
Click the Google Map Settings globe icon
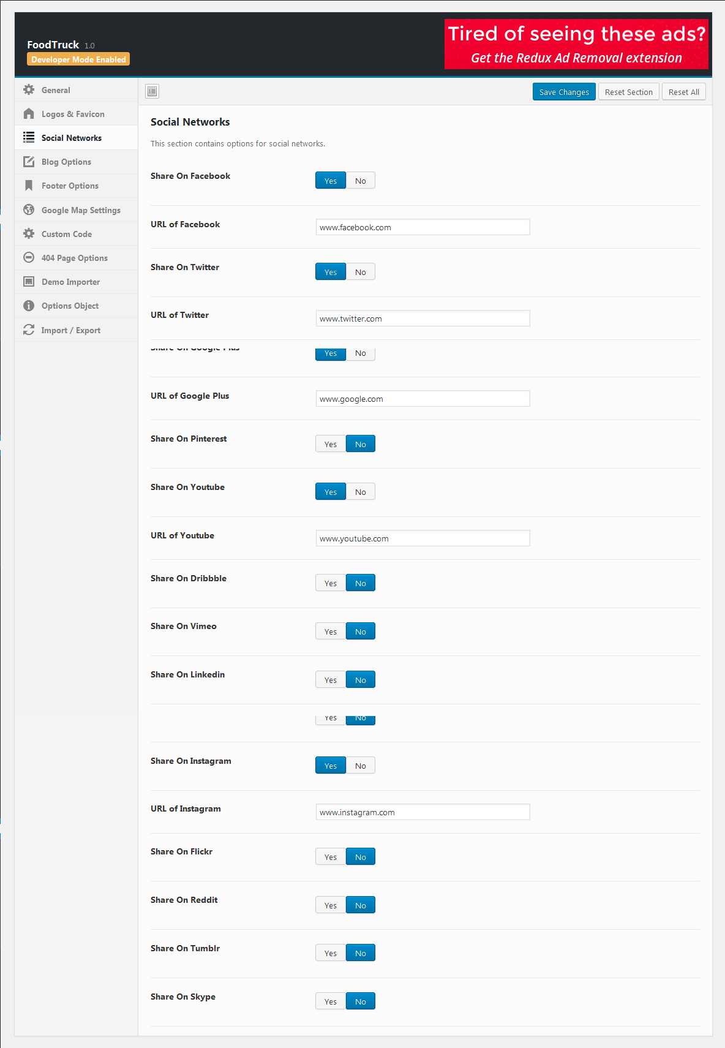pos(29,210)
